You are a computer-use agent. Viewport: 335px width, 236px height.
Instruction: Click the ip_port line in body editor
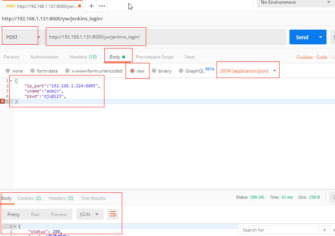pos(62,86)
